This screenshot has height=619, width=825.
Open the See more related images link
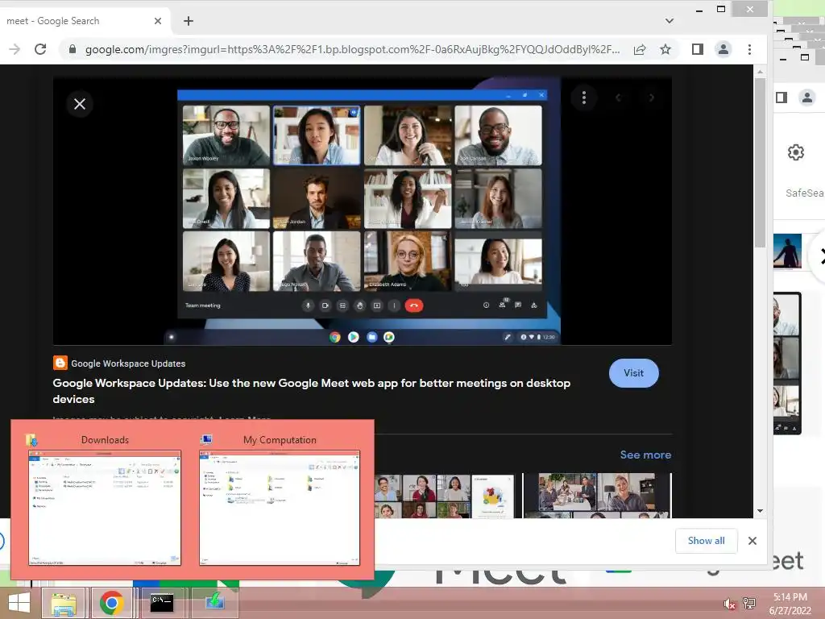645,455
